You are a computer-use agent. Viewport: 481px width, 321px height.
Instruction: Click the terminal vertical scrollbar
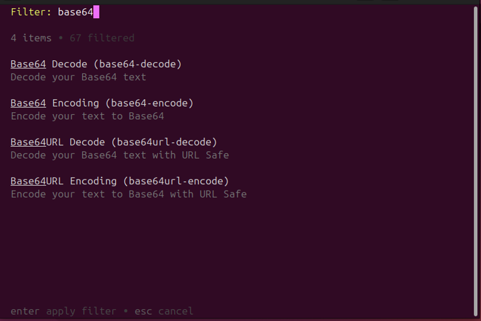pos(476,161)
